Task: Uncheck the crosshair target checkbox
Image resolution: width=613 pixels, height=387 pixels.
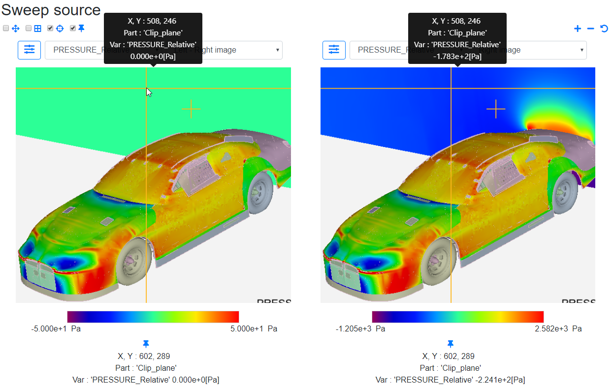Action: [50, 29]
